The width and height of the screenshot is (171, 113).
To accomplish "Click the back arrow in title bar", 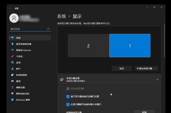I will (x=11, y=8).
